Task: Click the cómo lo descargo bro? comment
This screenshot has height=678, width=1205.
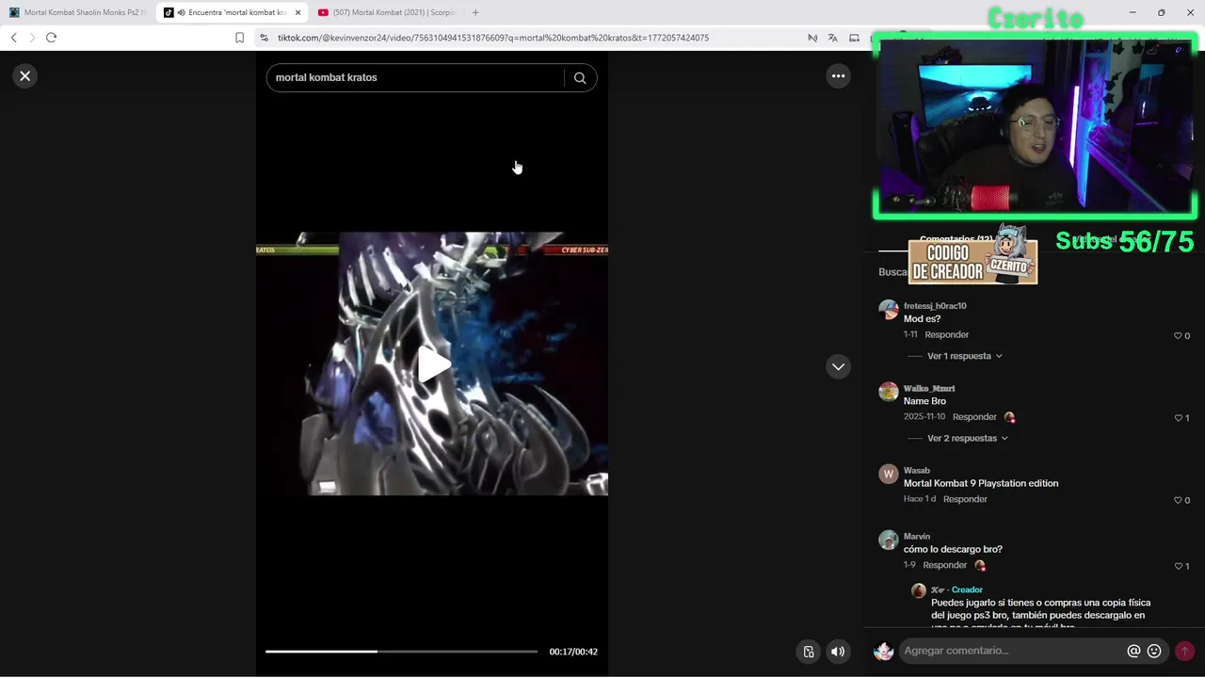Action: pyautogui.click(x=953, y=549)
